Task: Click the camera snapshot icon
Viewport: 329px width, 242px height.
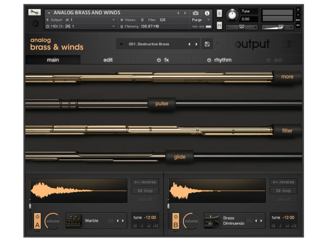Action: pos(195,13)
